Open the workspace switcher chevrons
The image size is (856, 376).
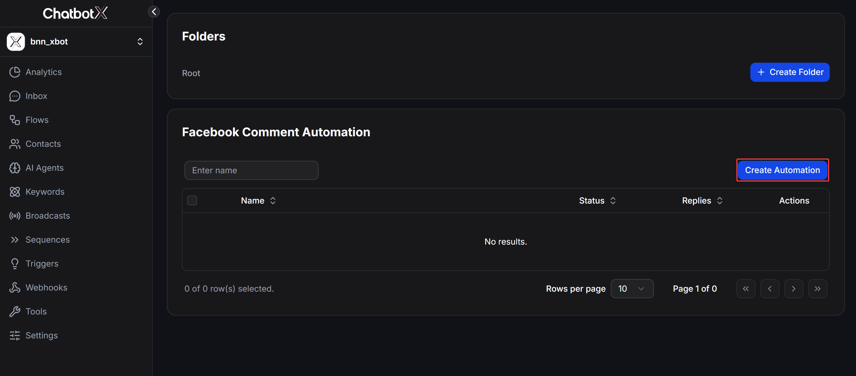[140, 42]
